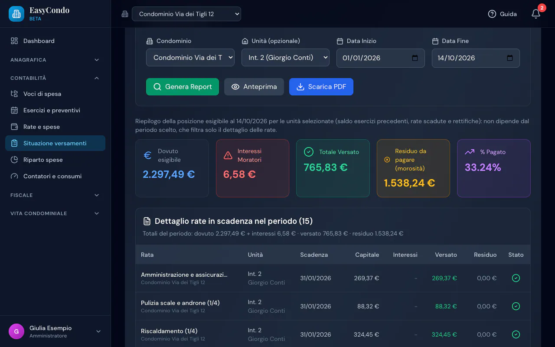Image resolution: width=555 pixels, height=347 pixels.
Task: Open the Unità (opzionale) dropdown
Action: [285, 58]
